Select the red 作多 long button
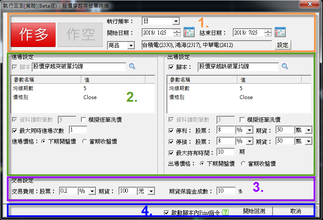323x220 pixels. [x=33, y=35]
